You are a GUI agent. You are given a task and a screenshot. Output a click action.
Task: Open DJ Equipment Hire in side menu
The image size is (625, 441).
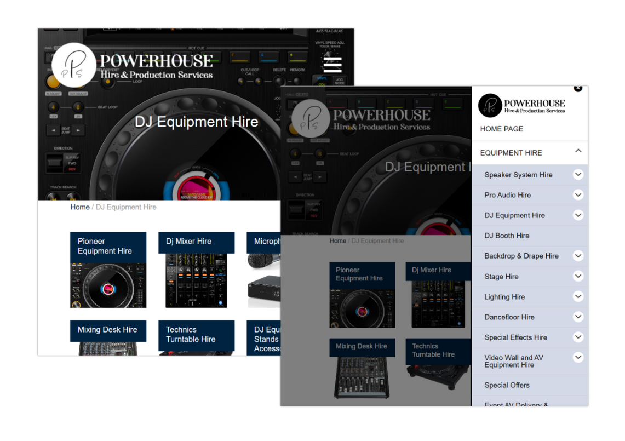[x=514, y=215]
